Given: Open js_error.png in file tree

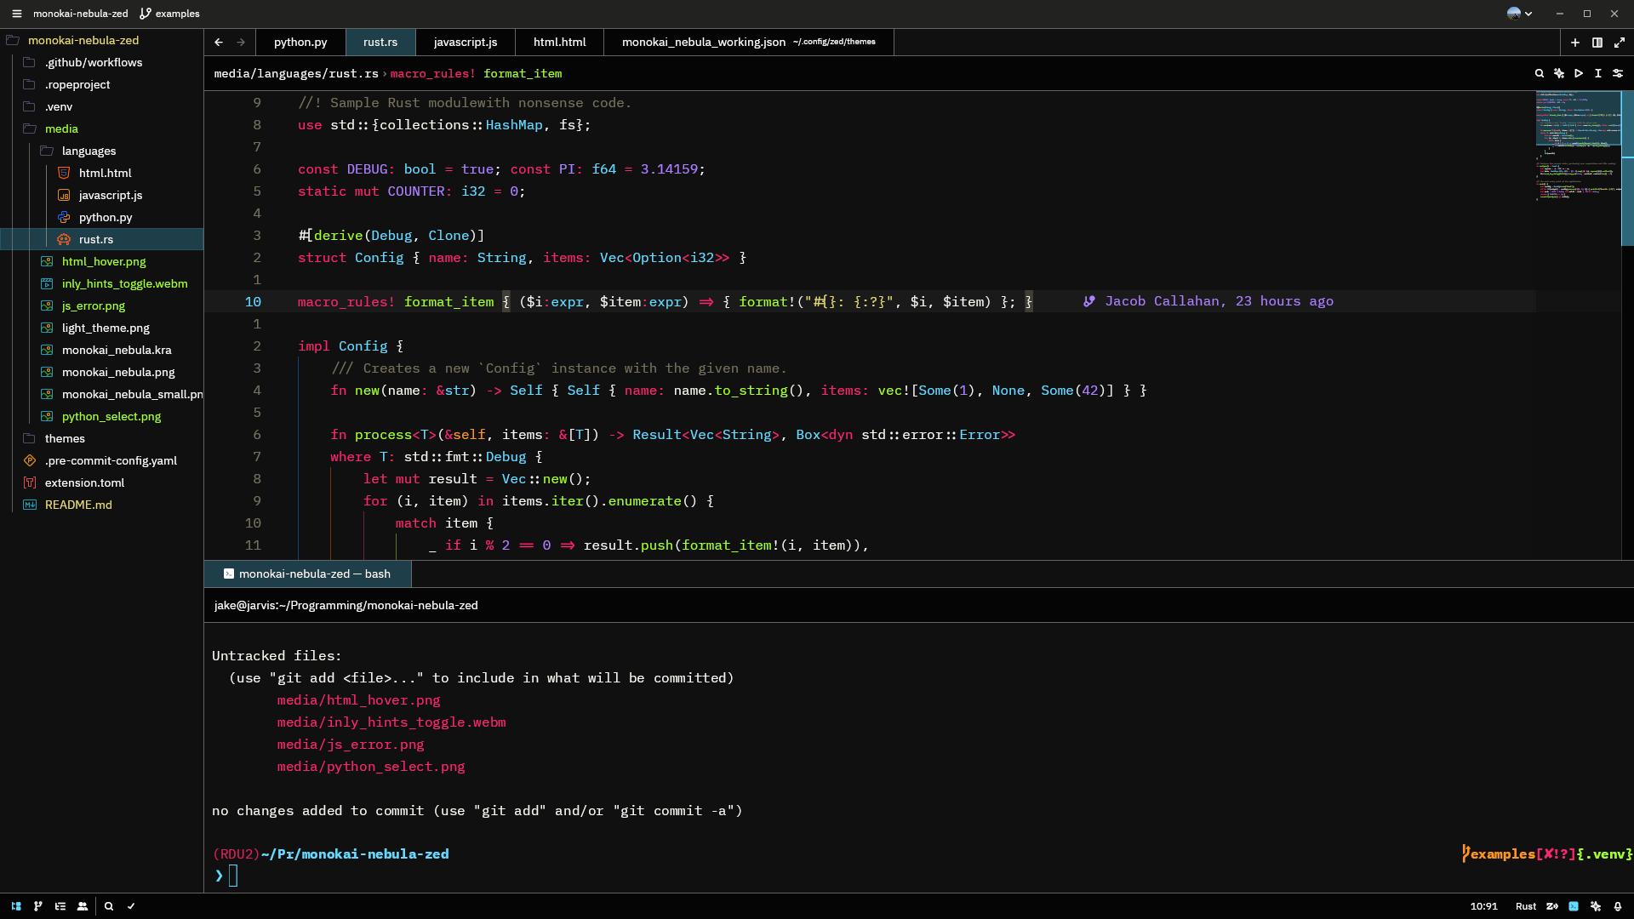Looking at the screenshot, I should [x=102, y=305].
